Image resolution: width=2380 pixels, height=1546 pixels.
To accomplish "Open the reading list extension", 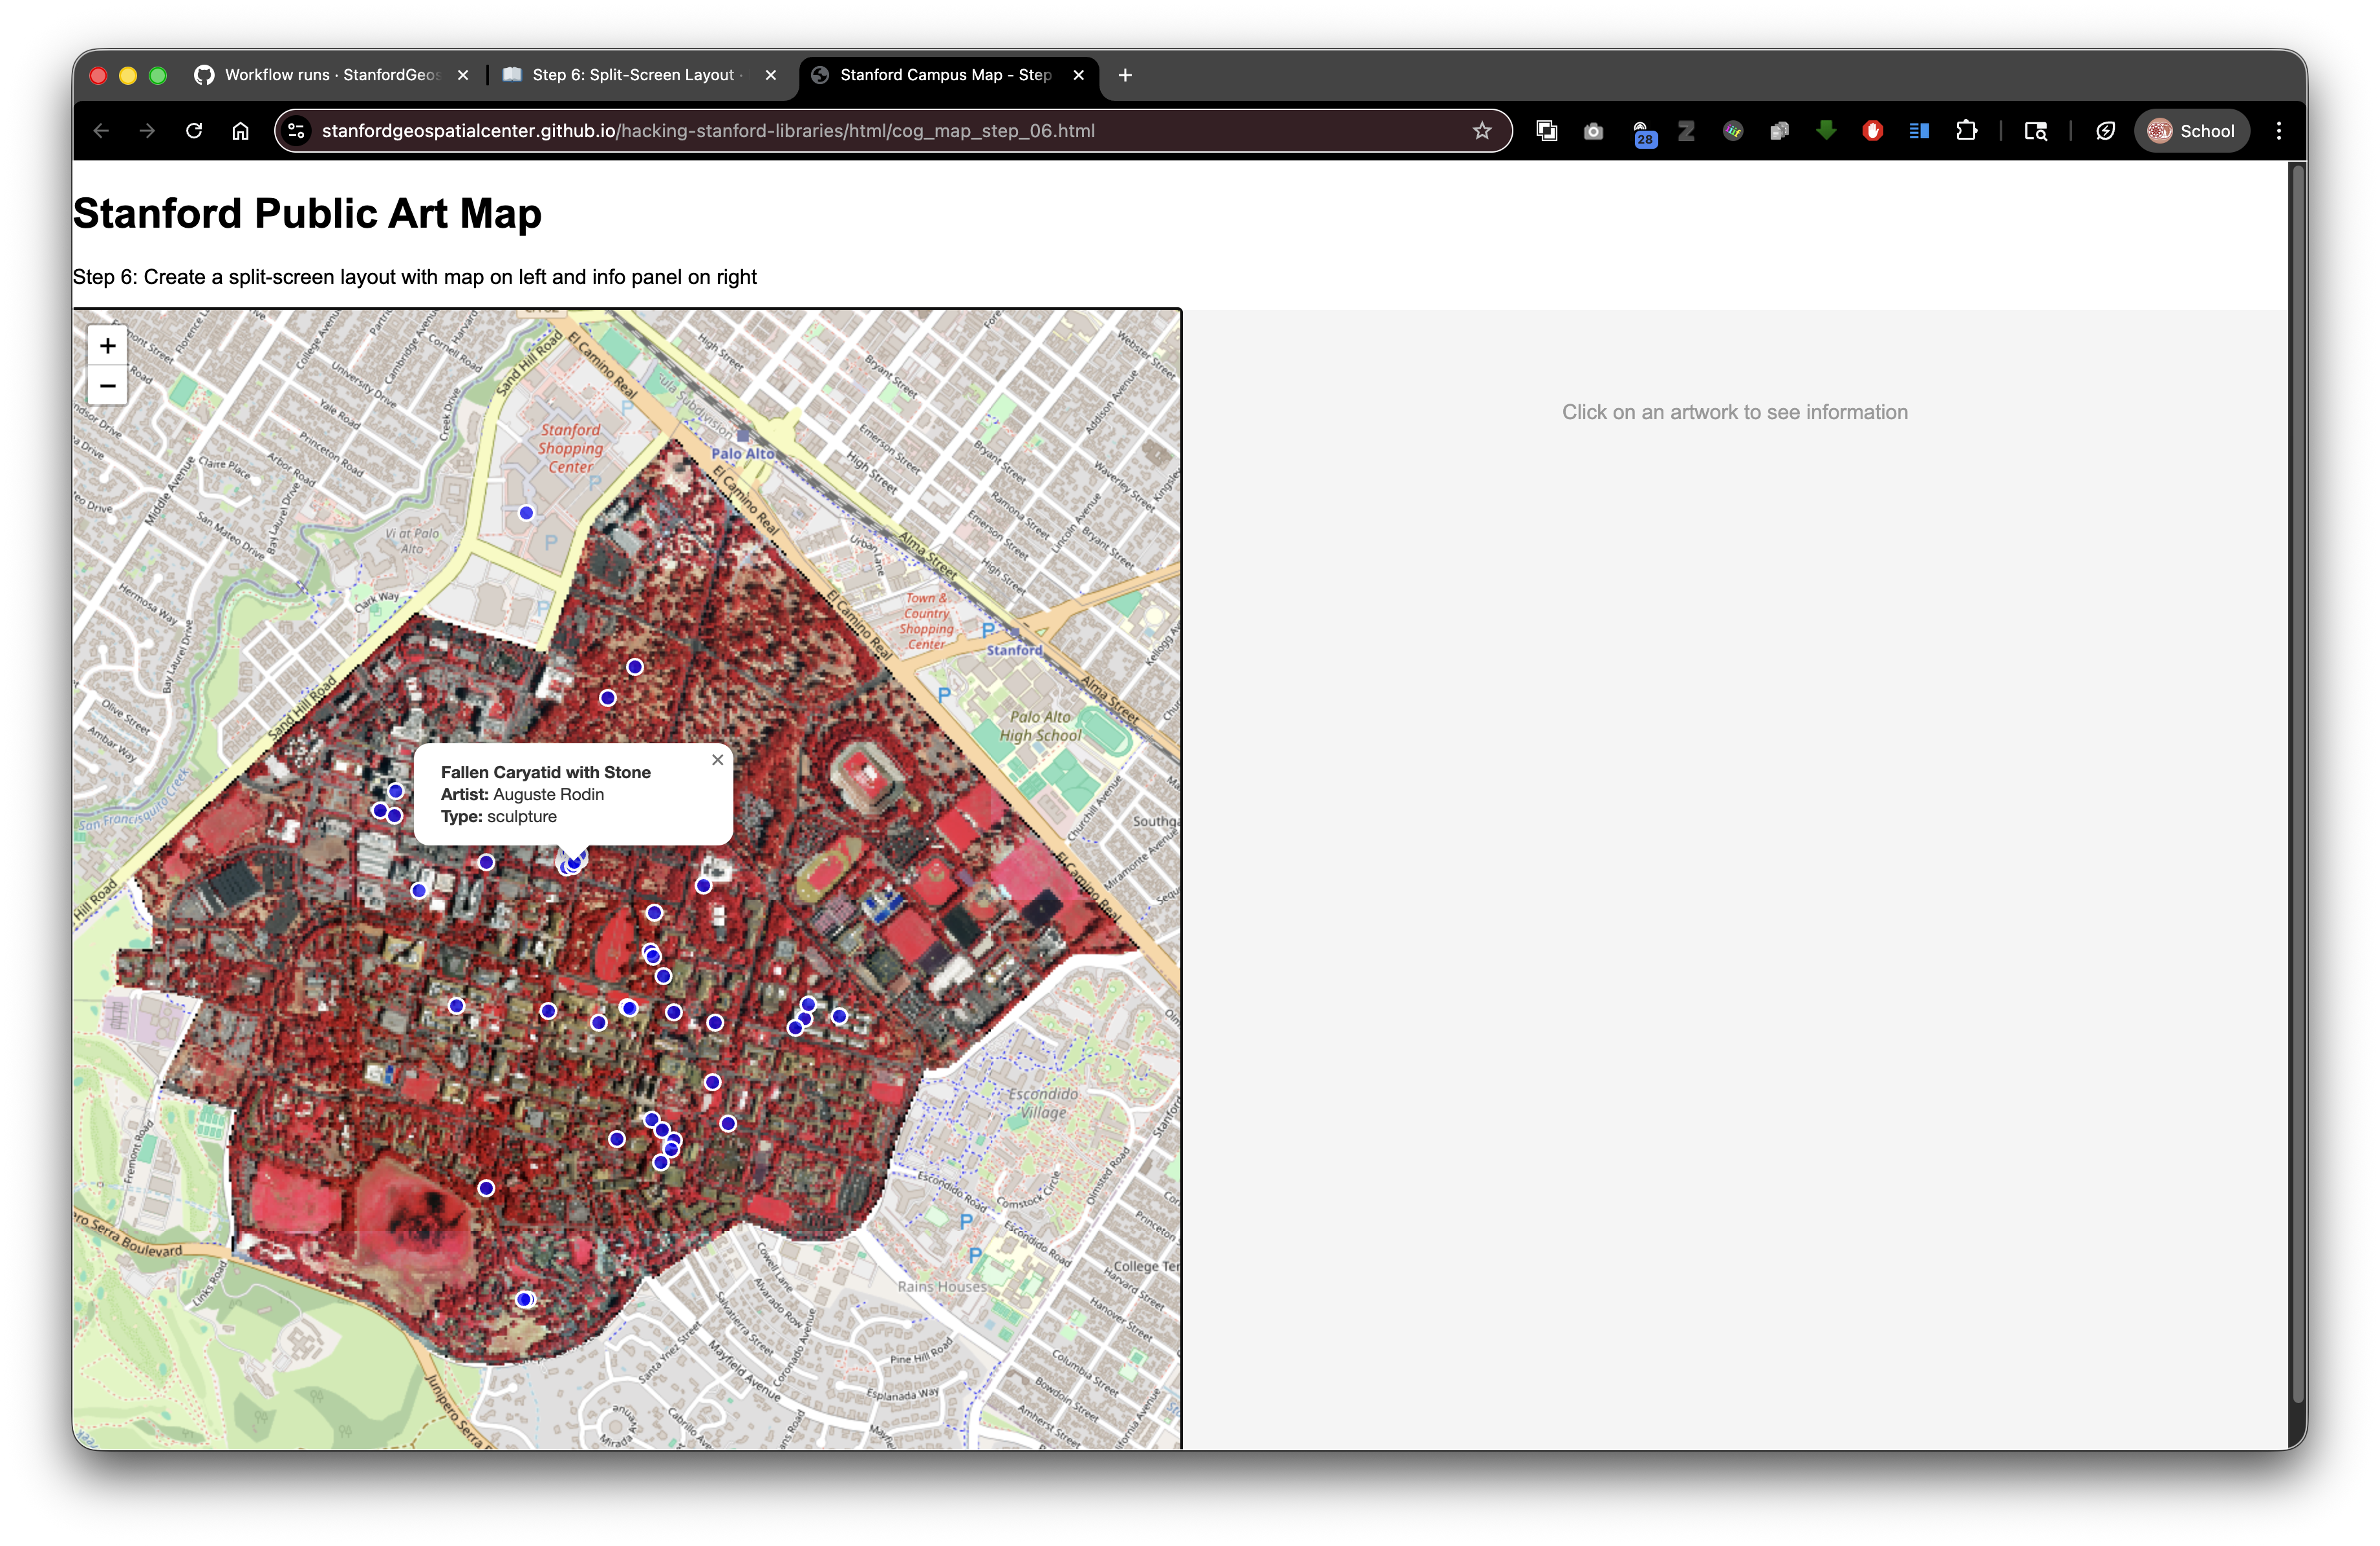I will click(x=1918, y=130).
